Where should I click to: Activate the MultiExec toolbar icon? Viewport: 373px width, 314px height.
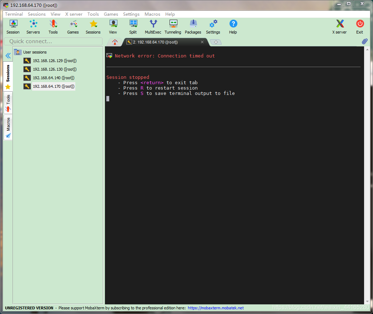(153, 27)
